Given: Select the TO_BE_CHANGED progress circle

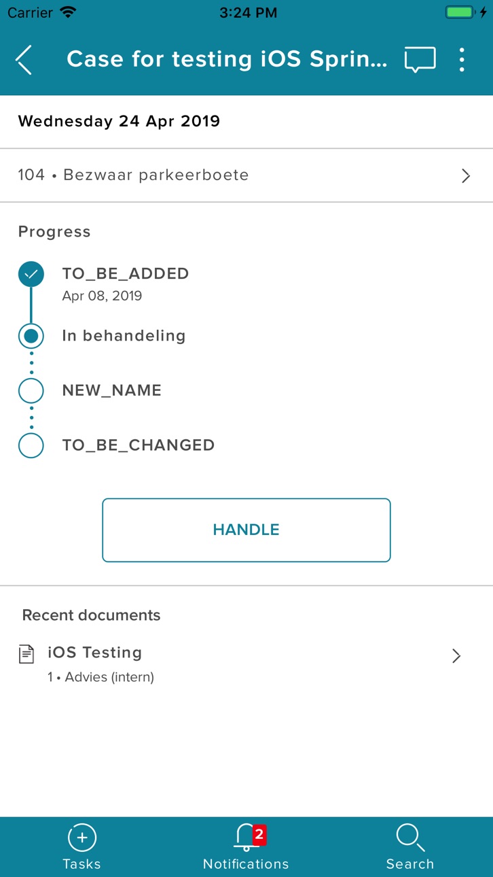Looking at the screenshot, I should coord(31,445).
